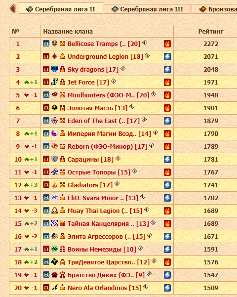Screen dimensions: 237x297
Task: Click the M badge beside Mindhunters
Action: (x=46, y=95)
